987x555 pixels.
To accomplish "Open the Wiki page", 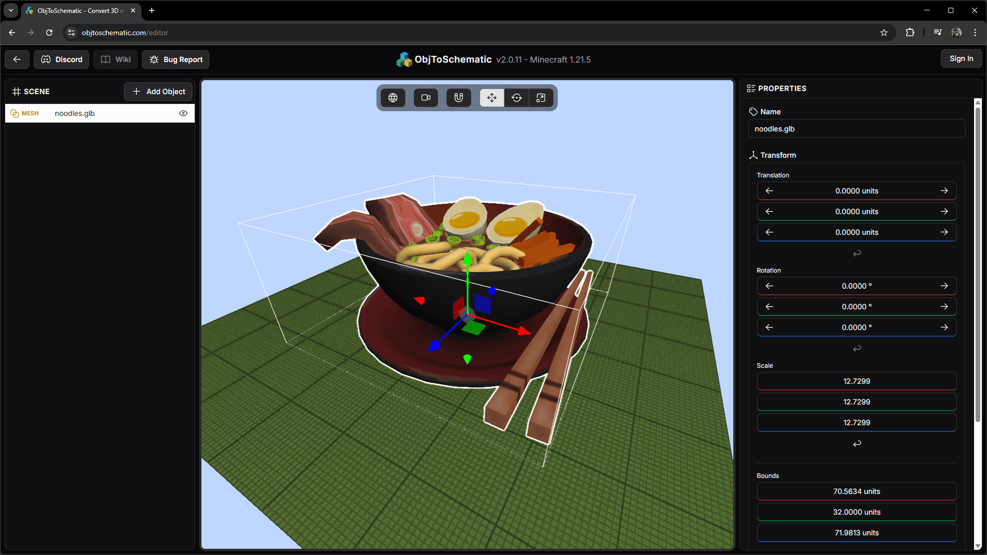I will click(115, 59).
